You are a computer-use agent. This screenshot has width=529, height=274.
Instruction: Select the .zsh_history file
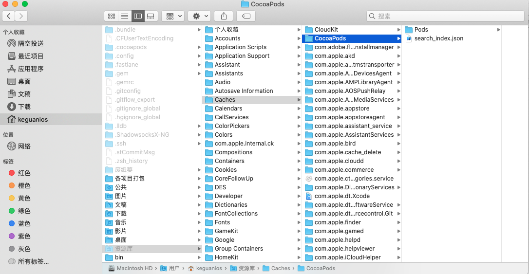(x=152, y=161)
